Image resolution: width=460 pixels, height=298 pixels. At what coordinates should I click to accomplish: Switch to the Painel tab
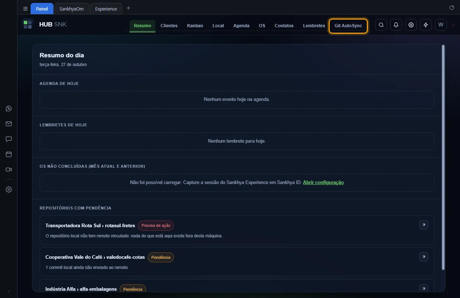[x=42, y=9]
